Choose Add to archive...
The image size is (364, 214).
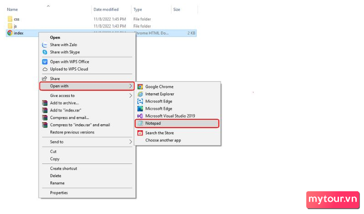[x=64, y=103]
